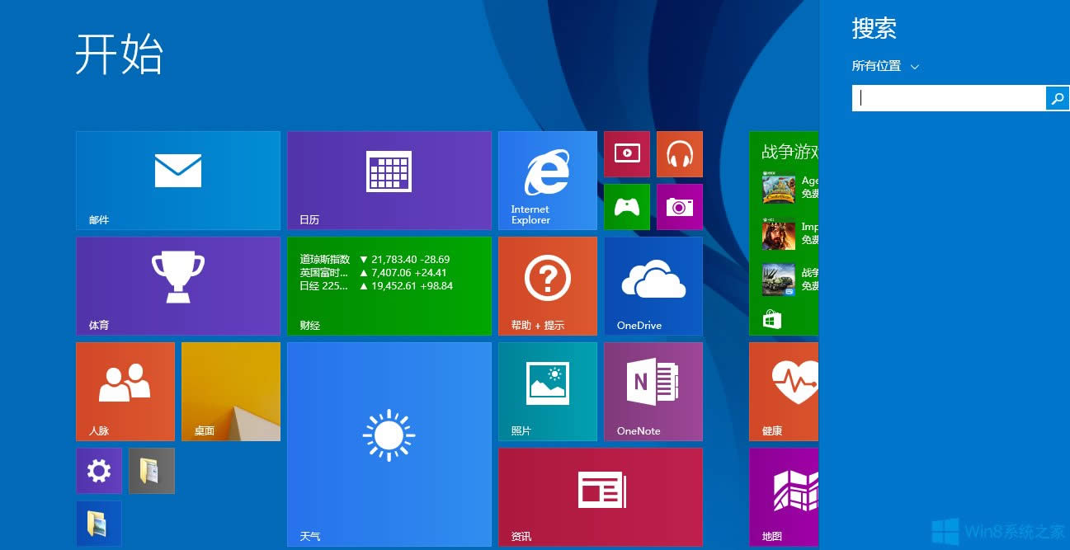The width and height of the screenshot is (1070, 550).
Task: Open the Mail (邮件) app tile
Action: (x=177, y=180)
